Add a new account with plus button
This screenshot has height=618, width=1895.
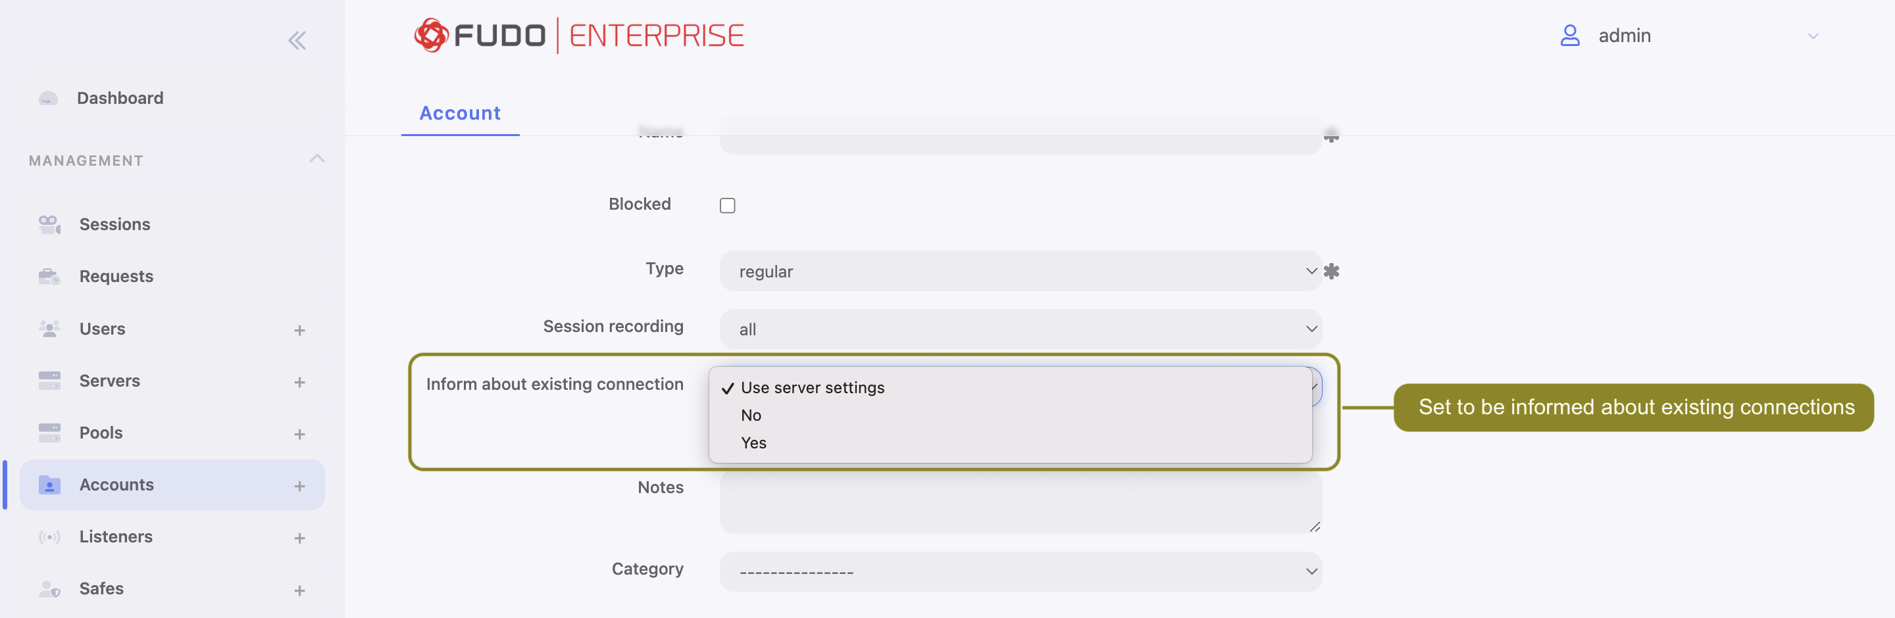[299, 486]
